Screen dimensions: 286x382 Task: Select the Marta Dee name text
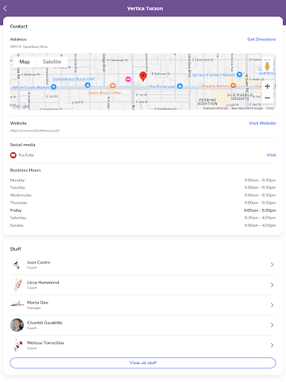[x=38, y=303]
